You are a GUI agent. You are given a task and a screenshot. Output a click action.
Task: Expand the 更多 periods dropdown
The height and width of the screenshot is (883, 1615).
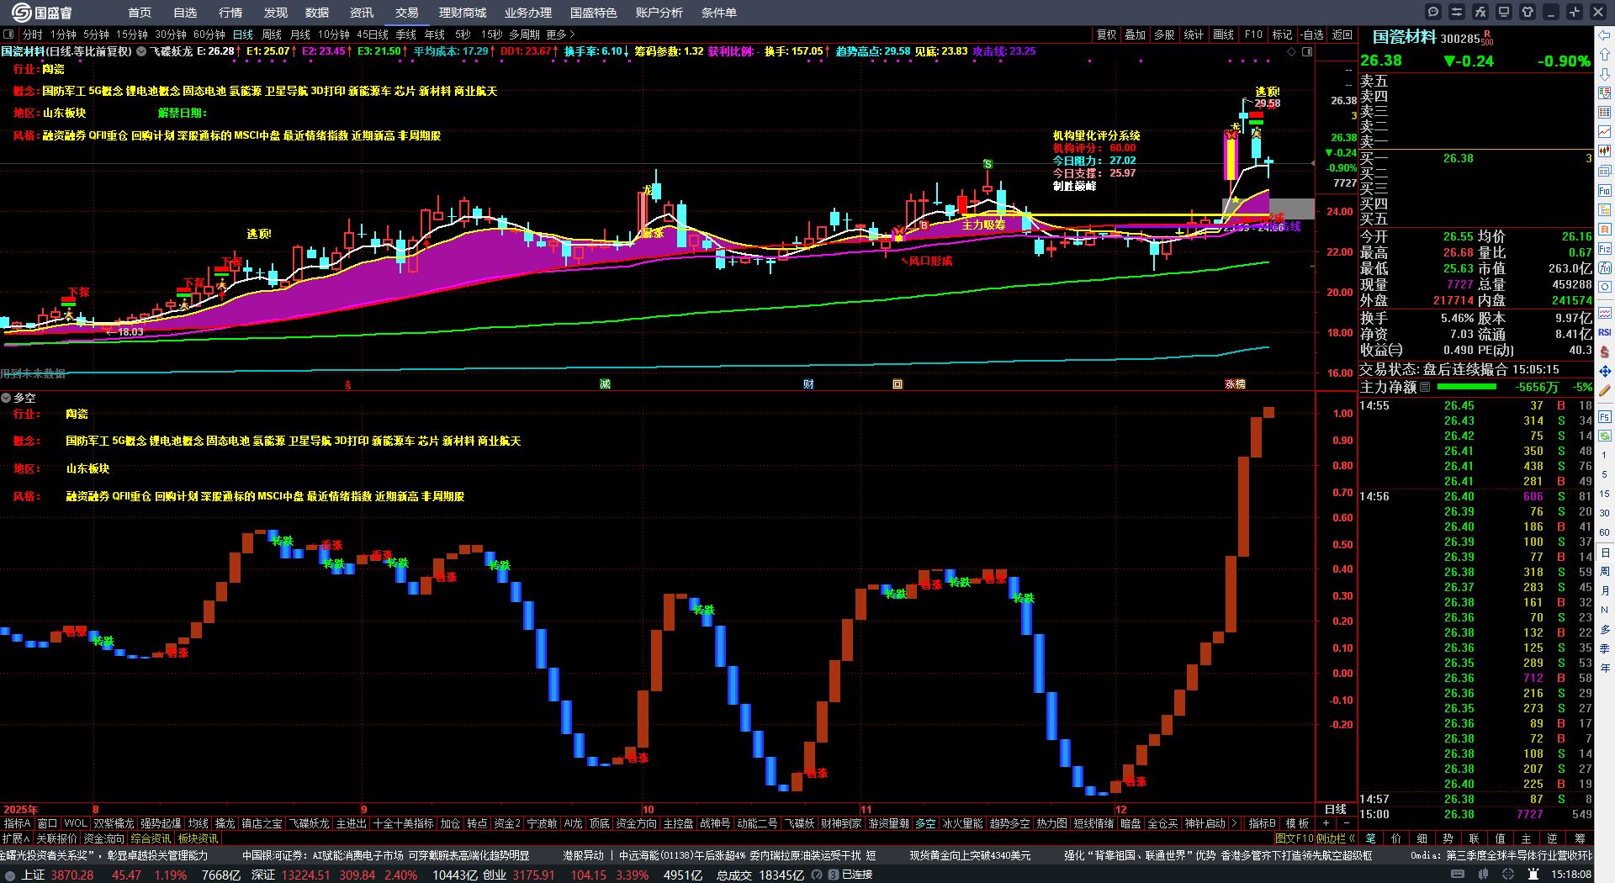[x=560, y=34]
